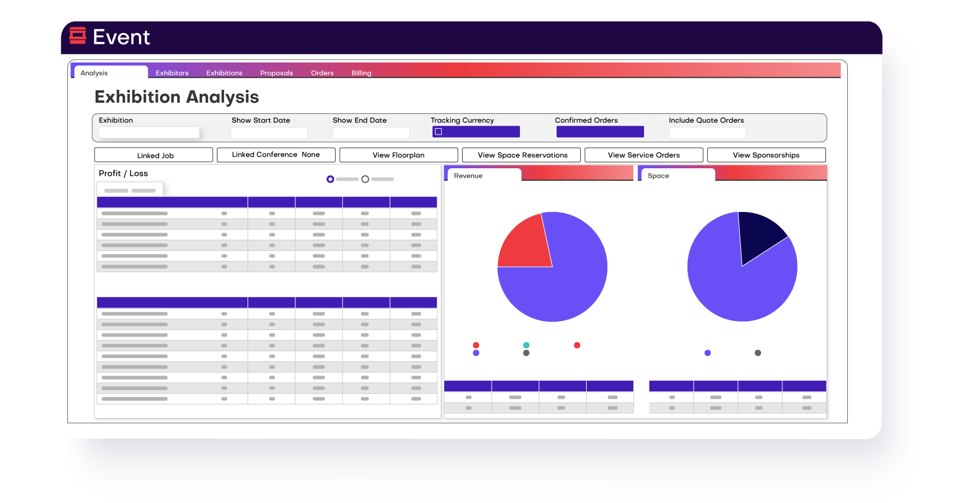Click the Event storefront logo icon

pyautogui.click(x=77, y=36)
